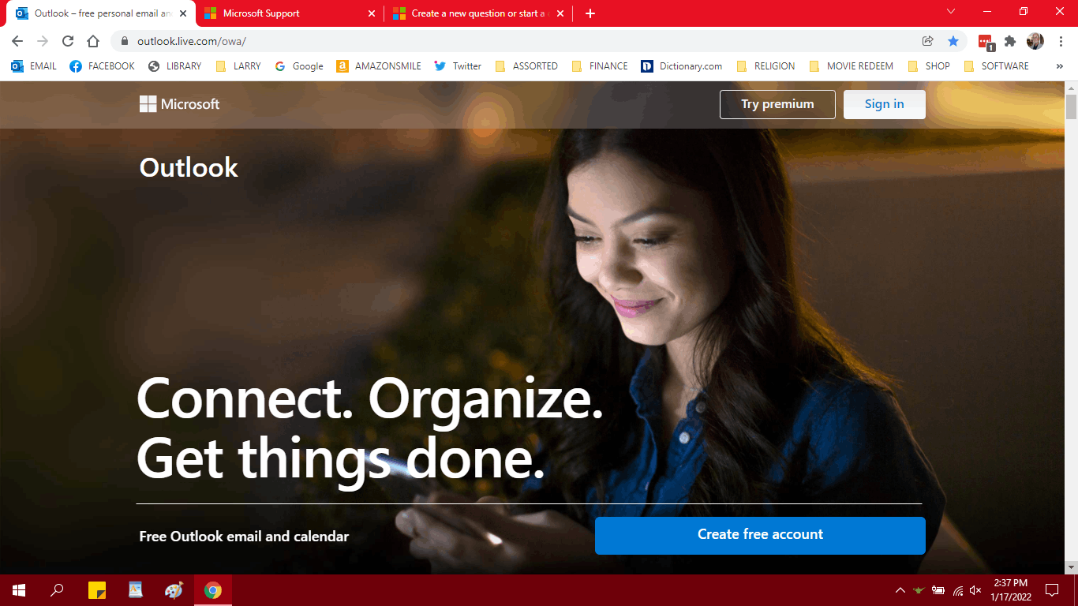1078x606 pixels.
Task: Expand the ASSORTED bookmark folder
Action: click(526, 66)
